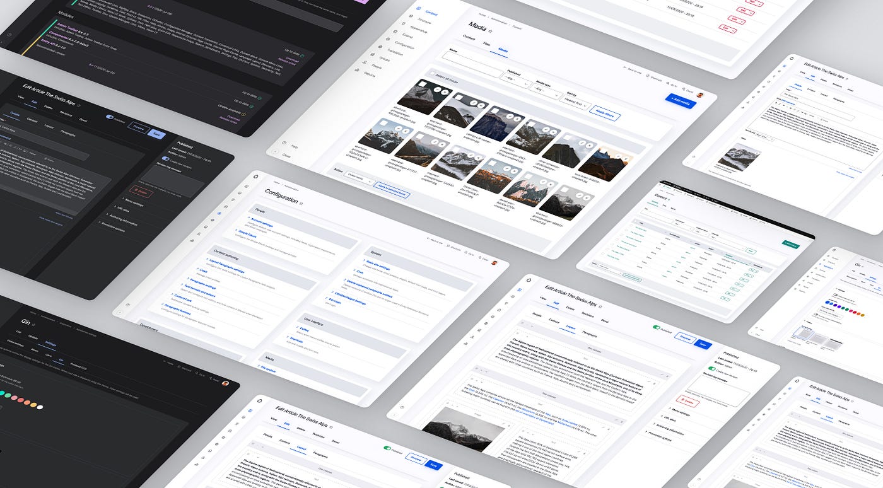Click mountain photo in center light article editor

click(x=462, y=430)
